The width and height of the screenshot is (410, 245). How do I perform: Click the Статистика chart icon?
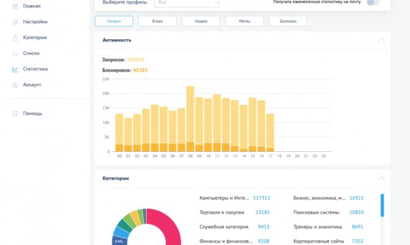tap(15, 69)
